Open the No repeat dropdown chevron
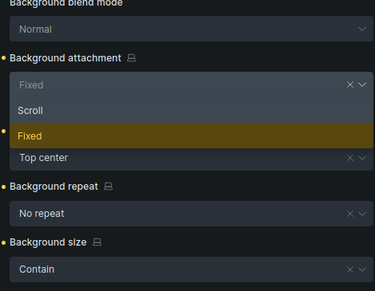This screenshot has height=291, width=375. click(362, 214)
